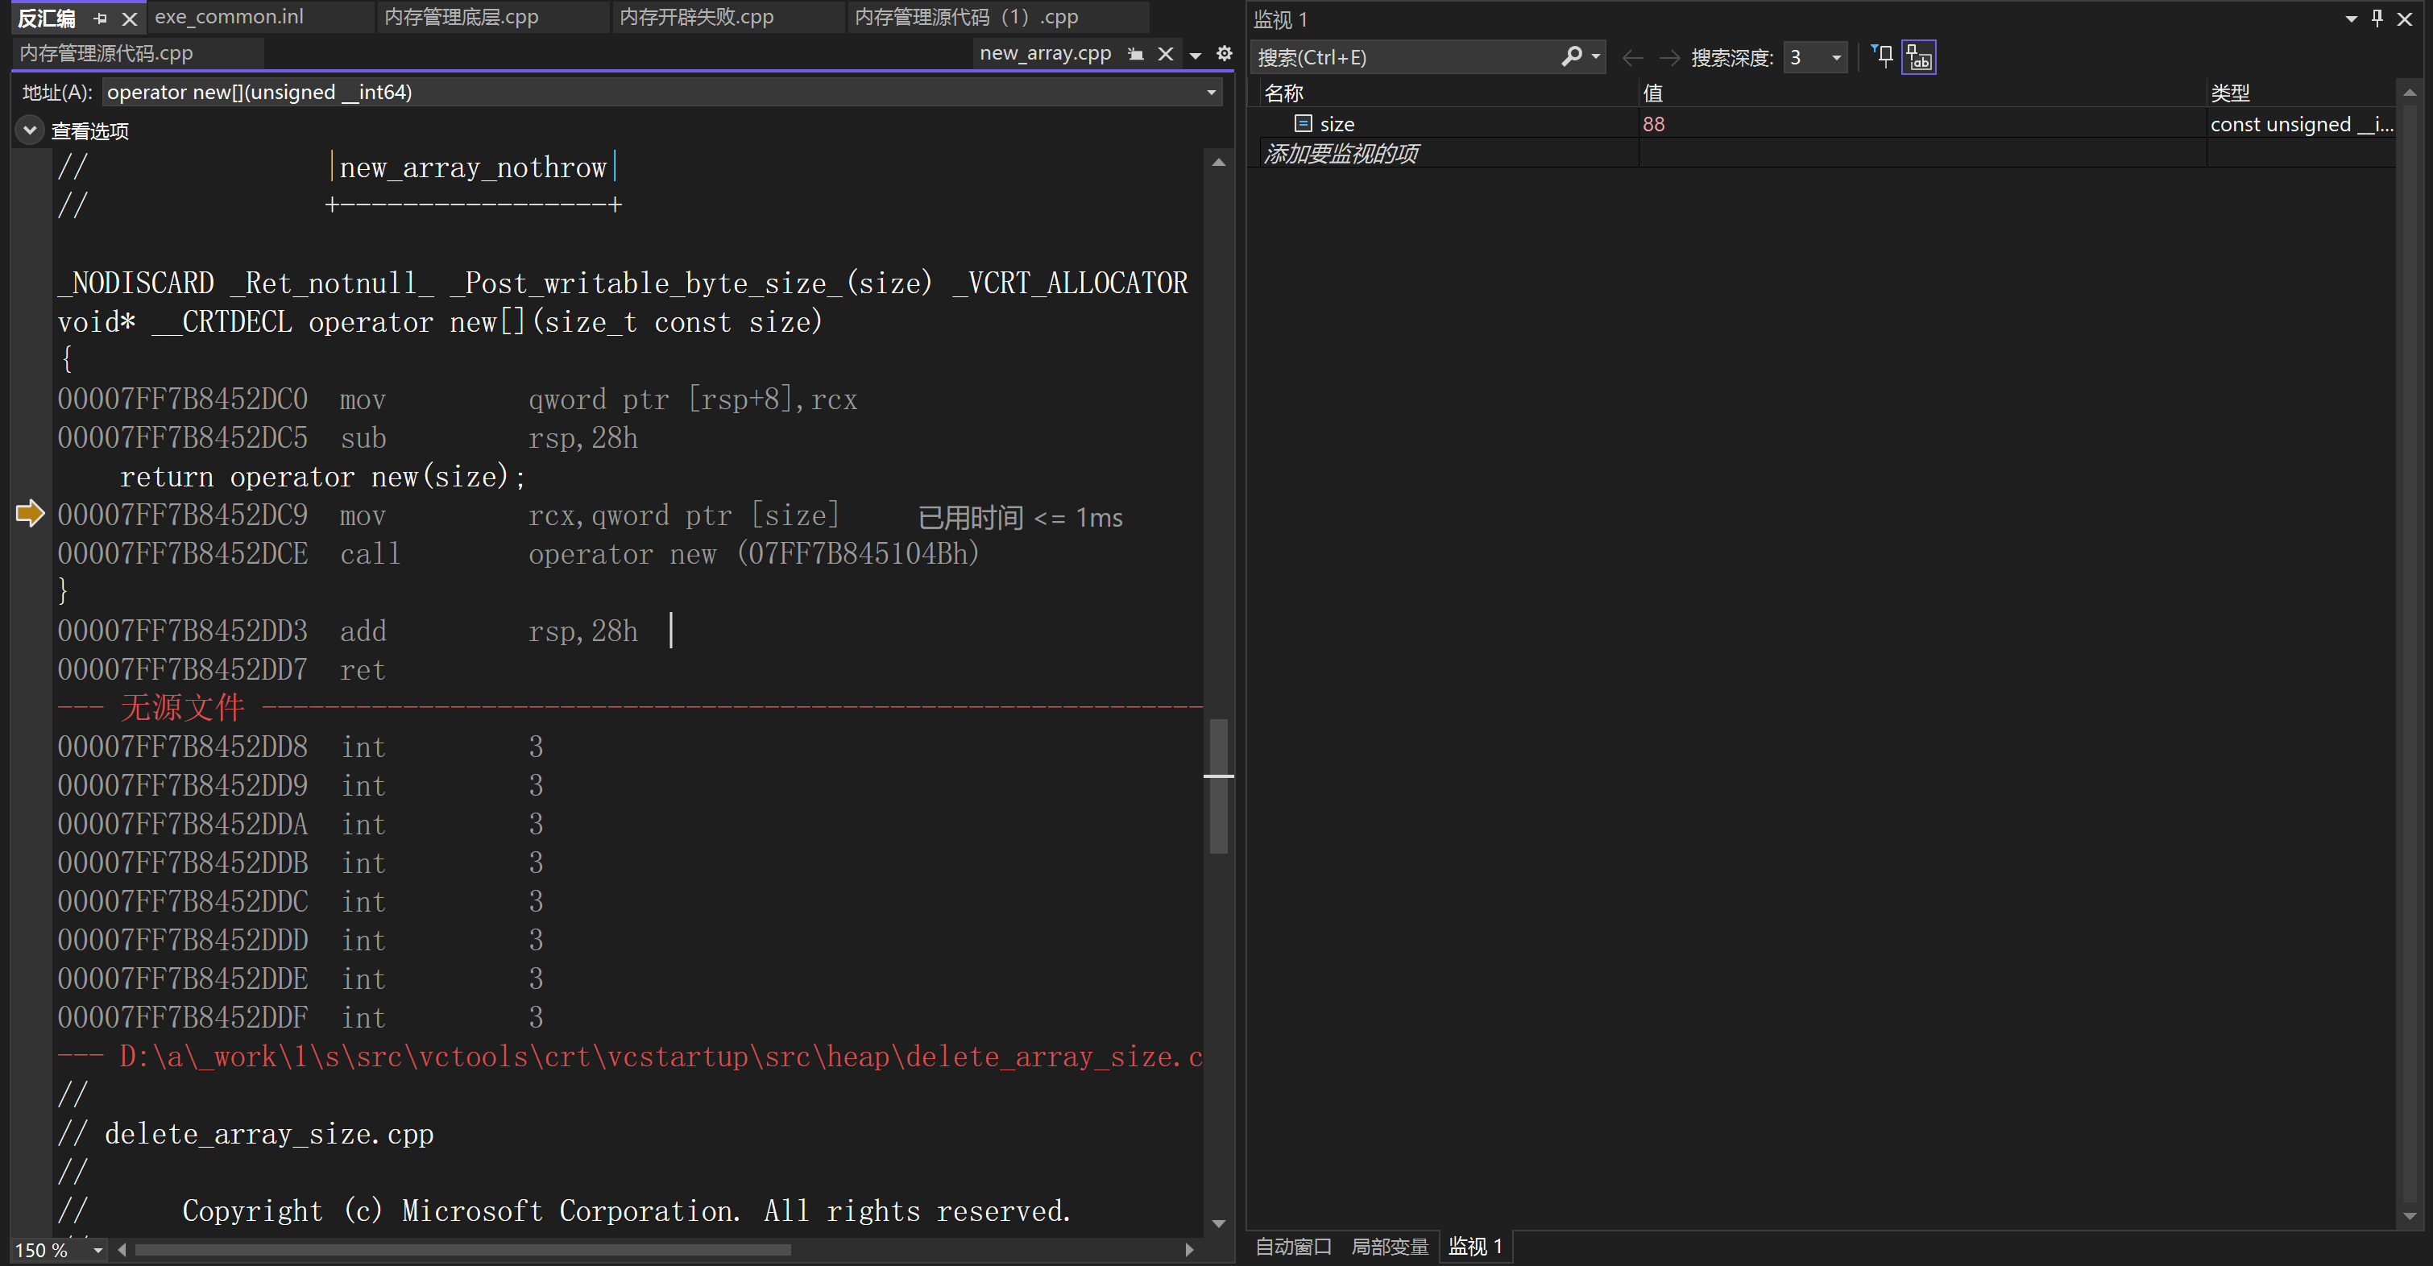Open the search depth dropdown showing 3

pos(1835,58)
